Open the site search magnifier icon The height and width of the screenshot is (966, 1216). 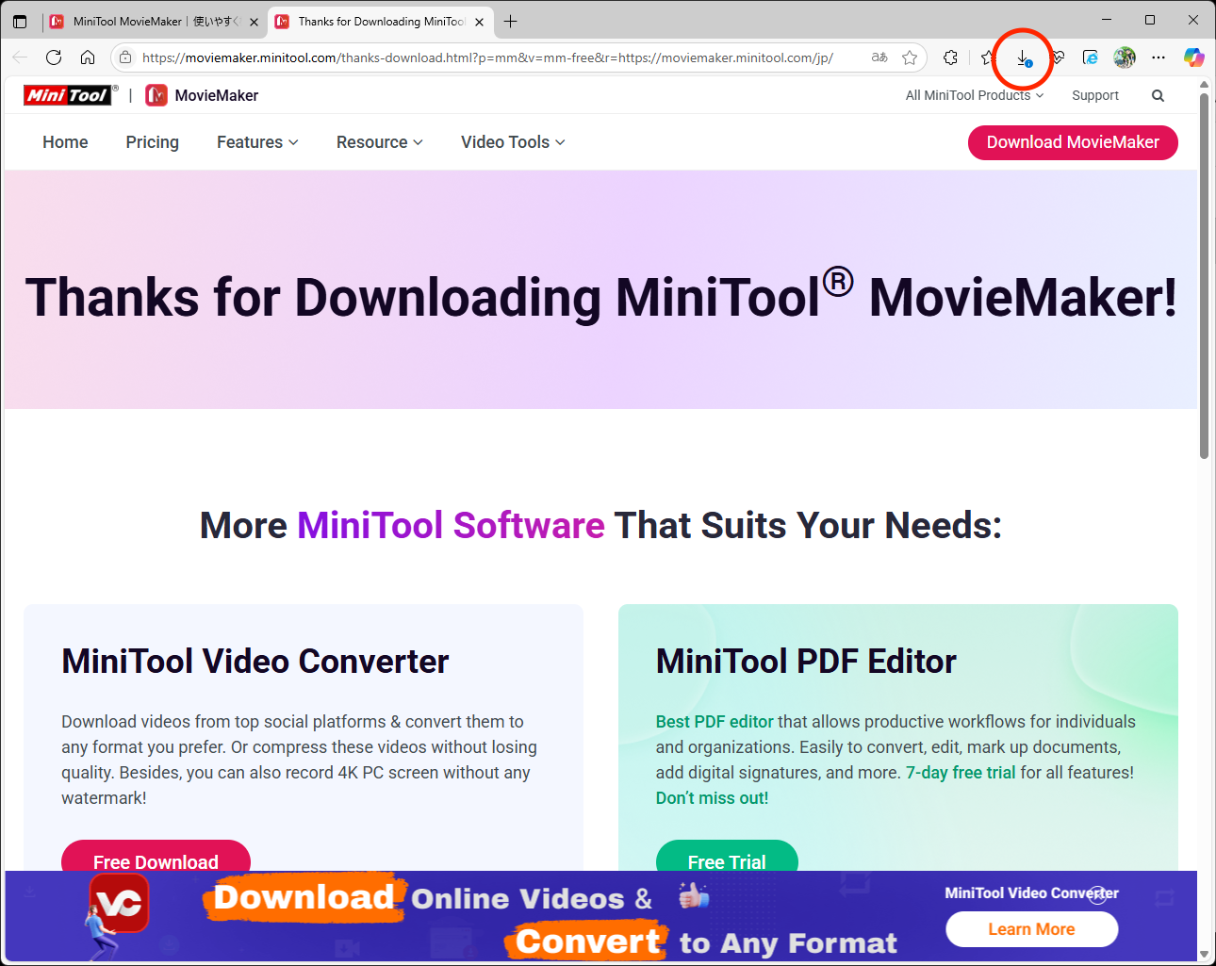(1158, 95)
